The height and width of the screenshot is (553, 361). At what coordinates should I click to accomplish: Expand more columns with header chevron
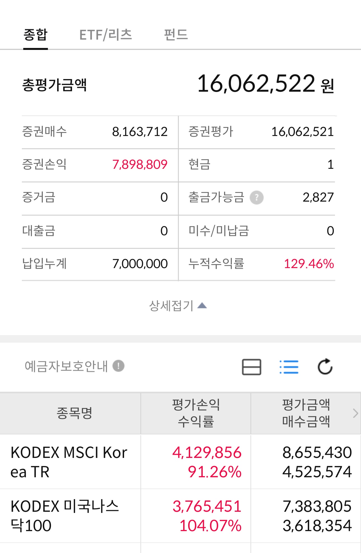click(355, 413)
